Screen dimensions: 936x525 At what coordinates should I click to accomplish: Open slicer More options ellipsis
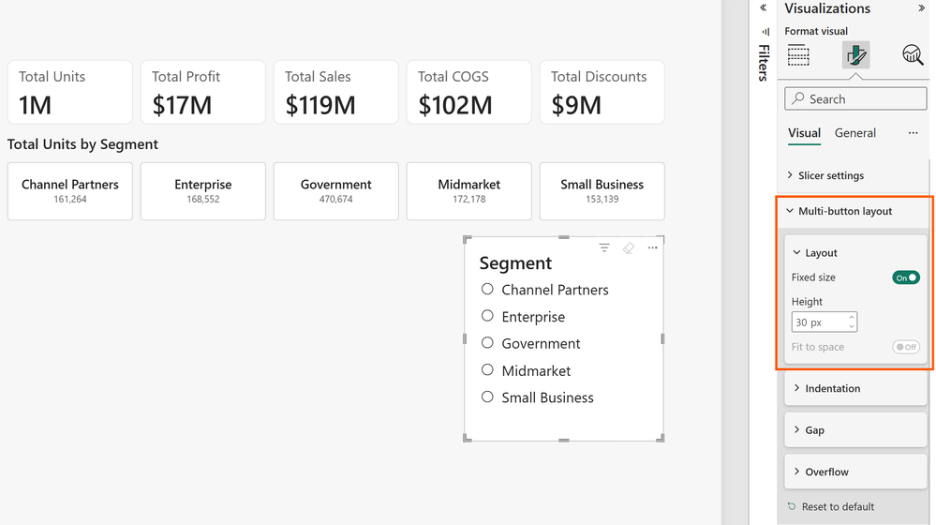(x=652, y=247)
